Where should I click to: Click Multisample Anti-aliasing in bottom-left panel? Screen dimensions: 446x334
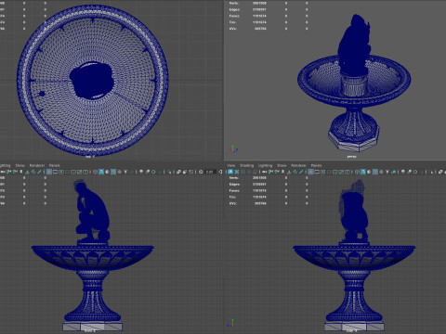click(153, 172)
